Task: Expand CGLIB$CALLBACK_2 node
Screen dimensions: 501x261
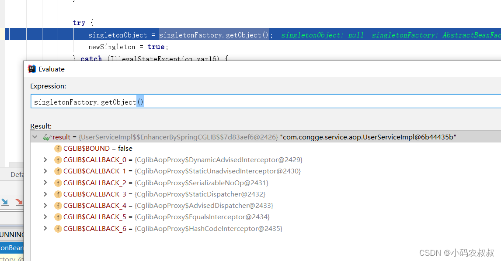Action: click(x=45, y=183)
